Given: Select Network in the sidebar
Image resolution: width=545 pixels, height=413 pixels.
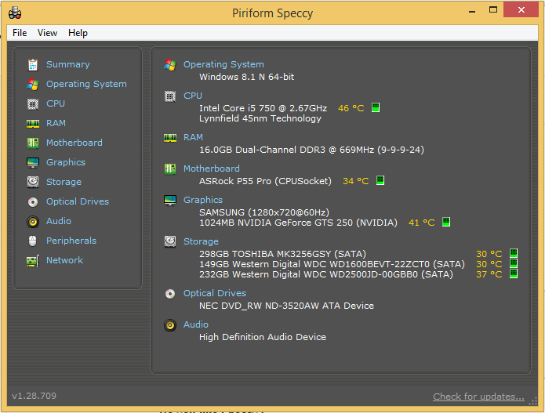Looking at the screenshot, I should pos(64,260).
